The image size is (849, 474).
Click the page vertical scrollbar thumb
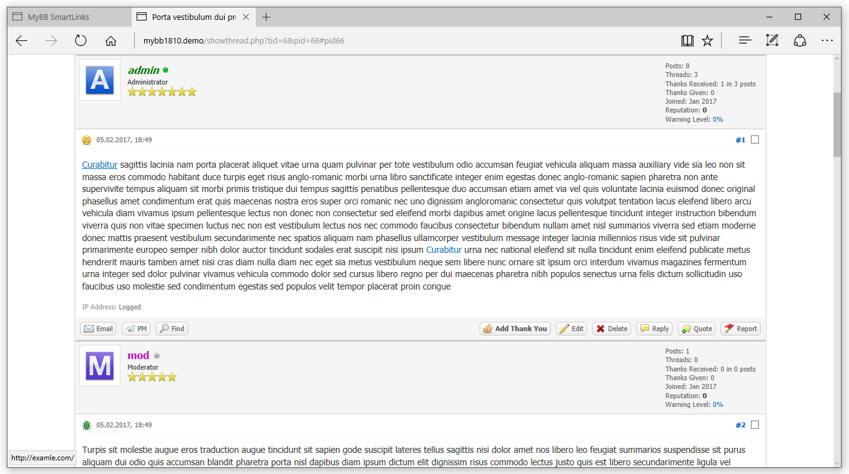[837, 124]
